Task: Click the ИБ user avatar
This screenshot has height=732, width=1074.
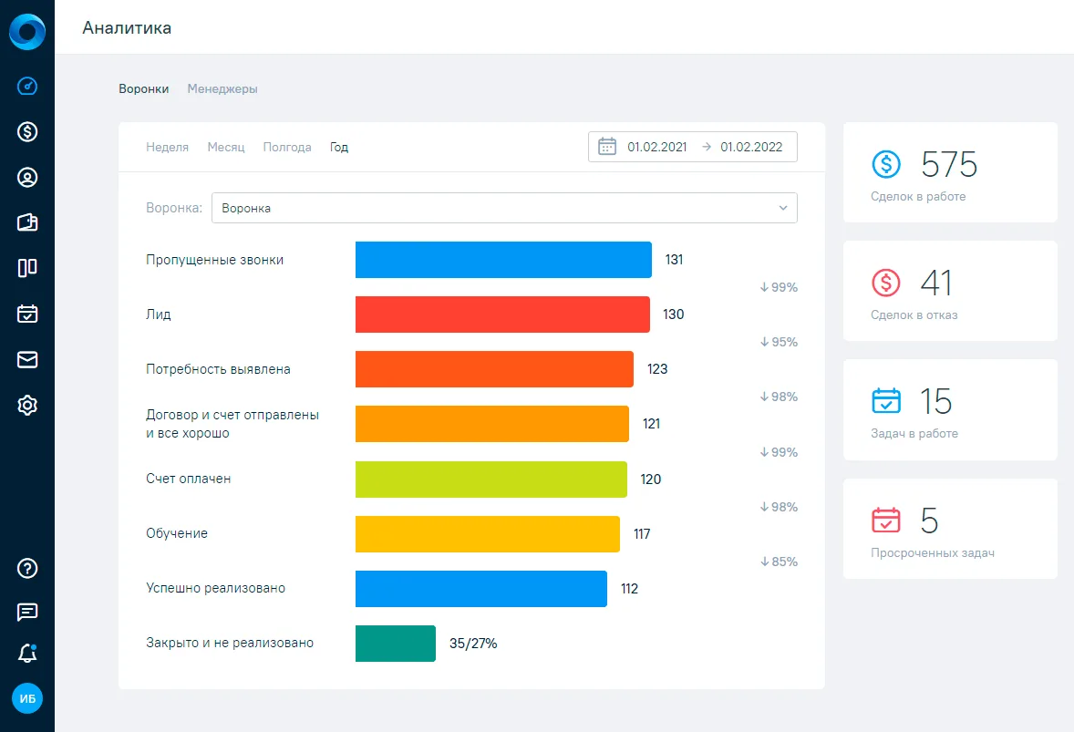Action: (x=27, y=698)
